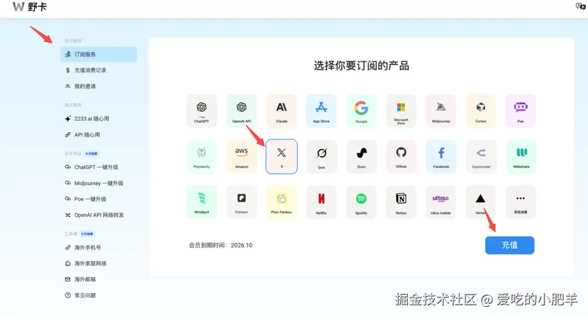Choose the Microsoft Store tile

pyautogui.click(x=401, y=111)
